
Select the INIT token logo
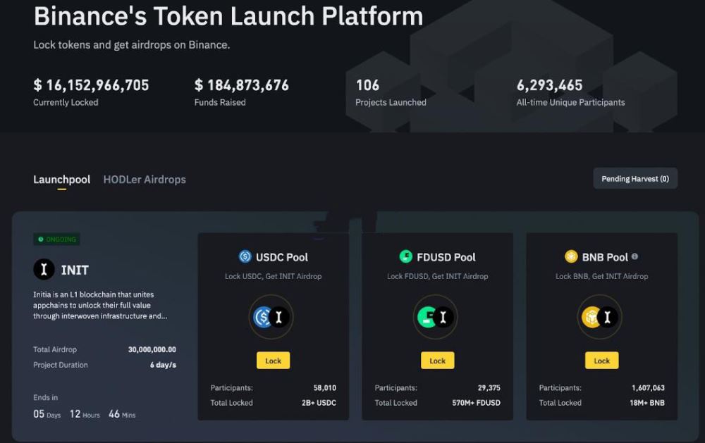coord(44,270)
